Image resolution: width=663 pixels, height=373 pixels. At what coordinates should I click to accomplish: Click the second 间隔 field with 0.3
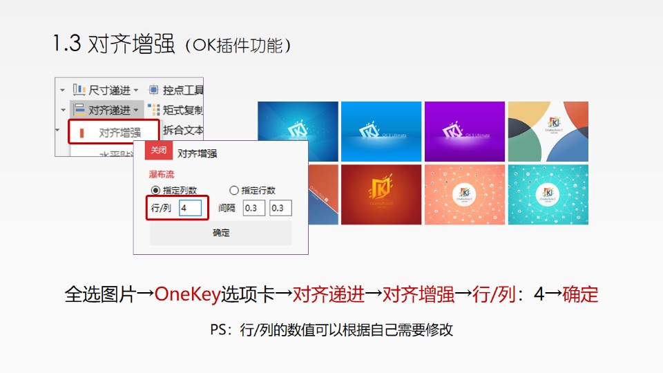coord(280,208)
